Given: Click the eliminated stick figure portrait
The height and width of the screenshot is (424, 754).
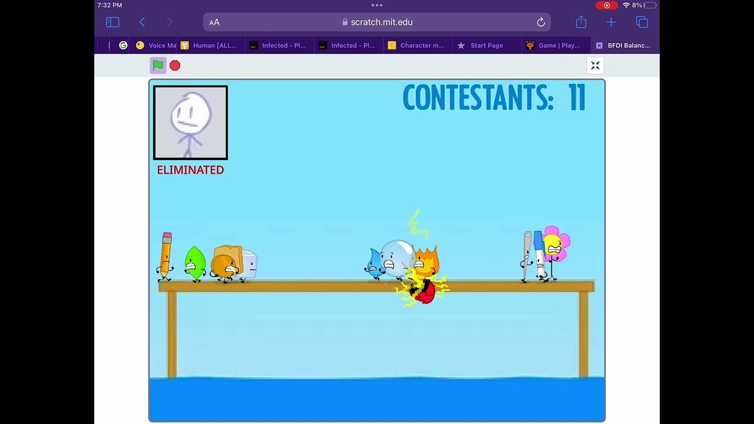Looking at the screenshot, I should [190, 122].
